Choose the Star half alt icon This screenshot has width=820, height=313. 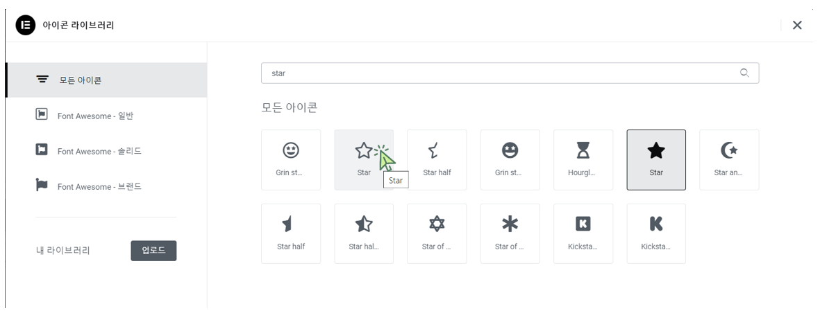coord(363,233)
